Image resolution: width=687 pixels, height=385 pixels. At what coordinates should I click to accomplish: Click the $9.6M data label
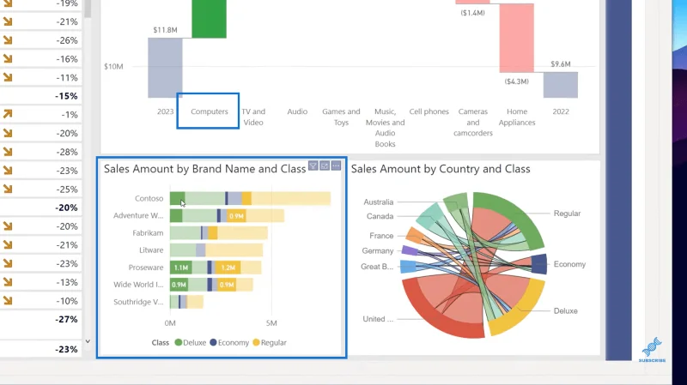coord(561,63)
